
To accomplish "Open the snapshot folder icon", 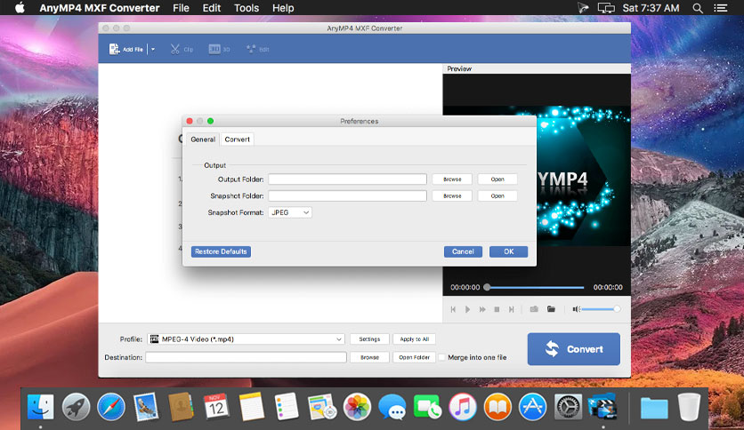I will click(551, 309).
